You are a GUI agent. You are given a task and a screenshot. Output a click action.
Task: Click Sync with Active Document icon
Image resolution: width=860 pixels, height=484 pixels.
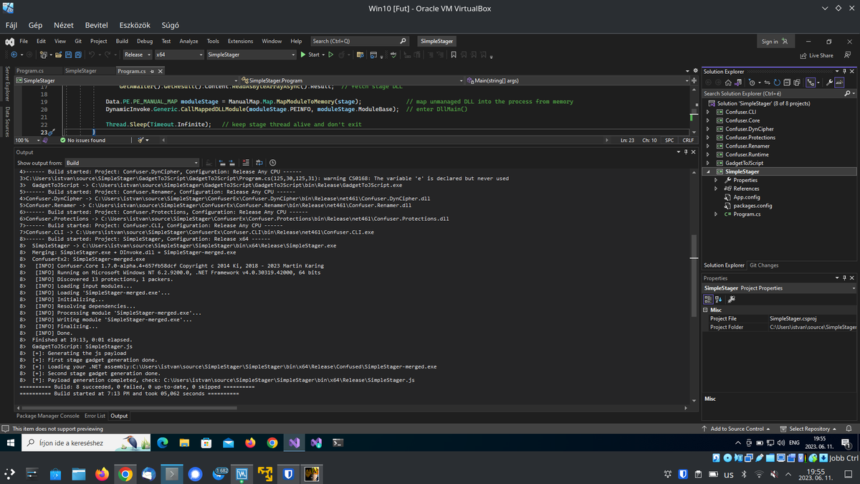click(768, 82)
